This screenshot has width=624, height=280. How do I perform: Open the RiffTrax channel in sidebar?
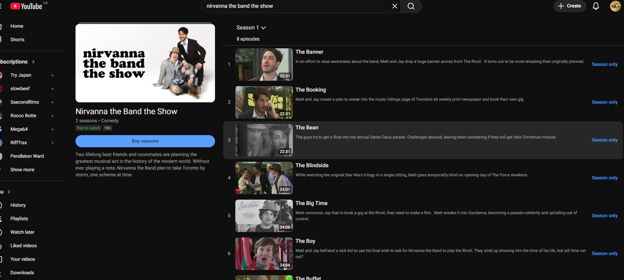coord(19,143)
